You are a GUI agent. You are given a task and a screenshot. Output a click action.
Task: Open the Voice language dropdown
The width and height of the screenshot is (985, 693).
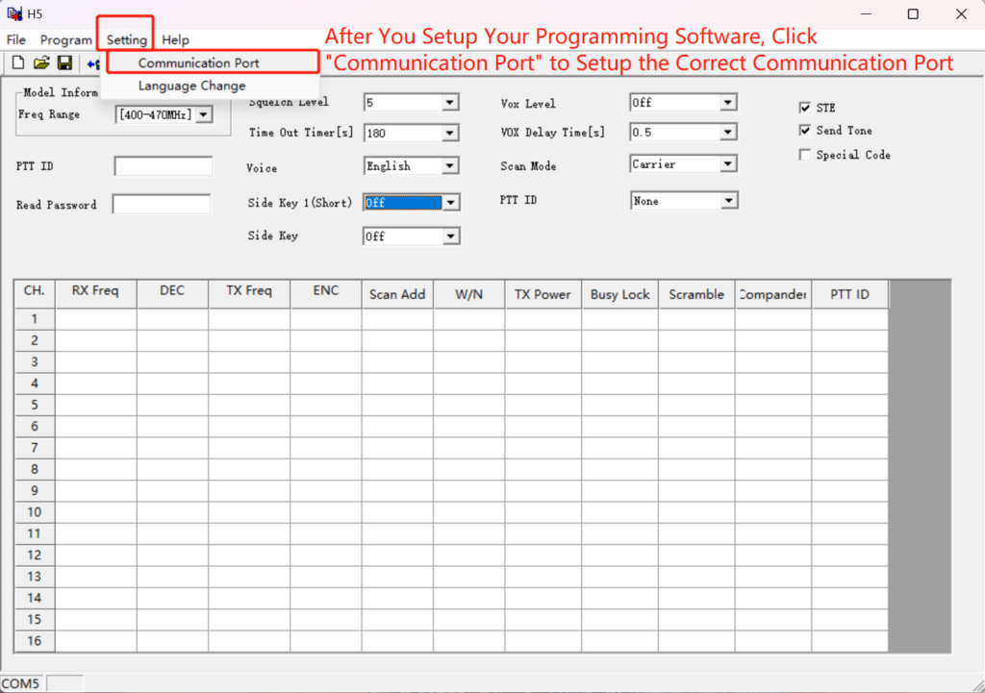450,165
